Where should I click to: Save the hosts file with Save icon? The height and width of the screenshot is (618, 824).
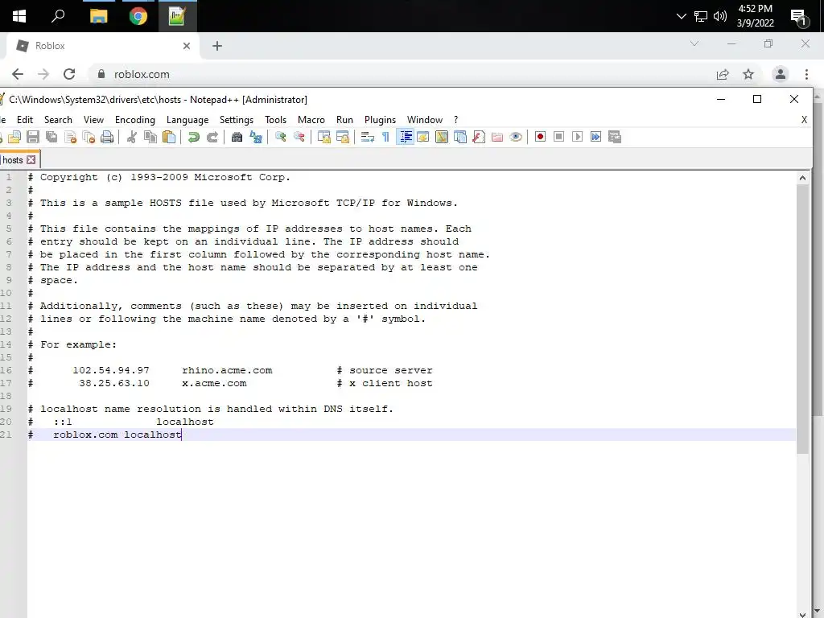point(32,137)
